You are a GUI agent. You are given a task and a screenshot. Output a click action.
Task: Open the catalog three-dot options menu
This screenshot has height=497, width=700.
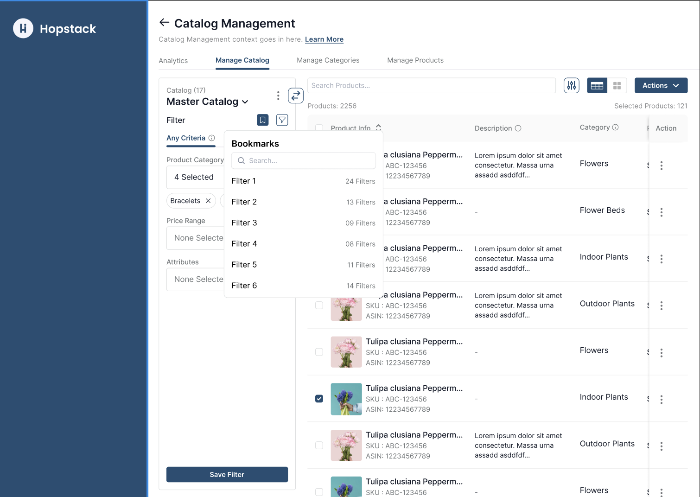(x=278, y=96)
